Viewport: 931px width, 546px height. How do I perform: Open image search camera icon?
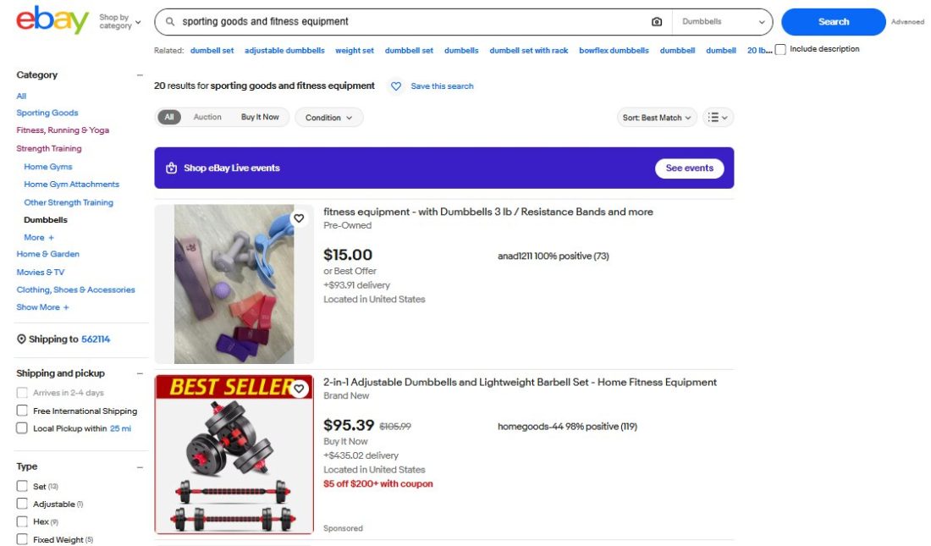click(657, 22)
